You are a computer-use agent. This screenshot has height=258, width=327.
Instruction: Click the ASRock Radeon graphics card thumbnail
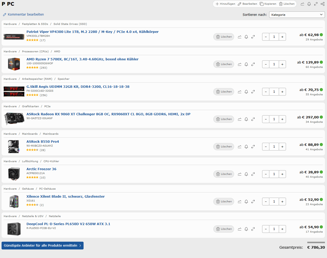pyautogui.click(x=14, y=119)
